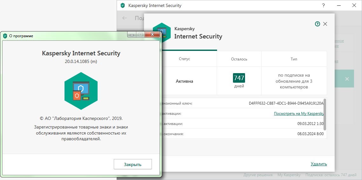Click the license details scrollbar
This screenshot has width=362, height=180.
(325, 114)
